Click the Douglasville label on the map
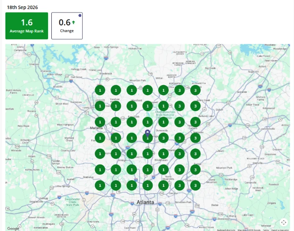The width and height of the screenshot is (294, 231). pos(36,202)
